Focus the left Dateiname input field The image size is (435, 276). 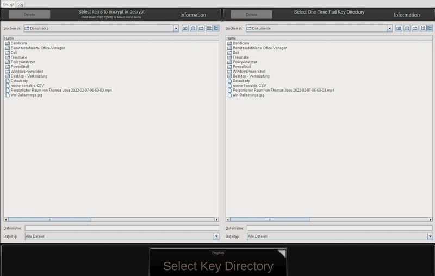pos(122,228)
